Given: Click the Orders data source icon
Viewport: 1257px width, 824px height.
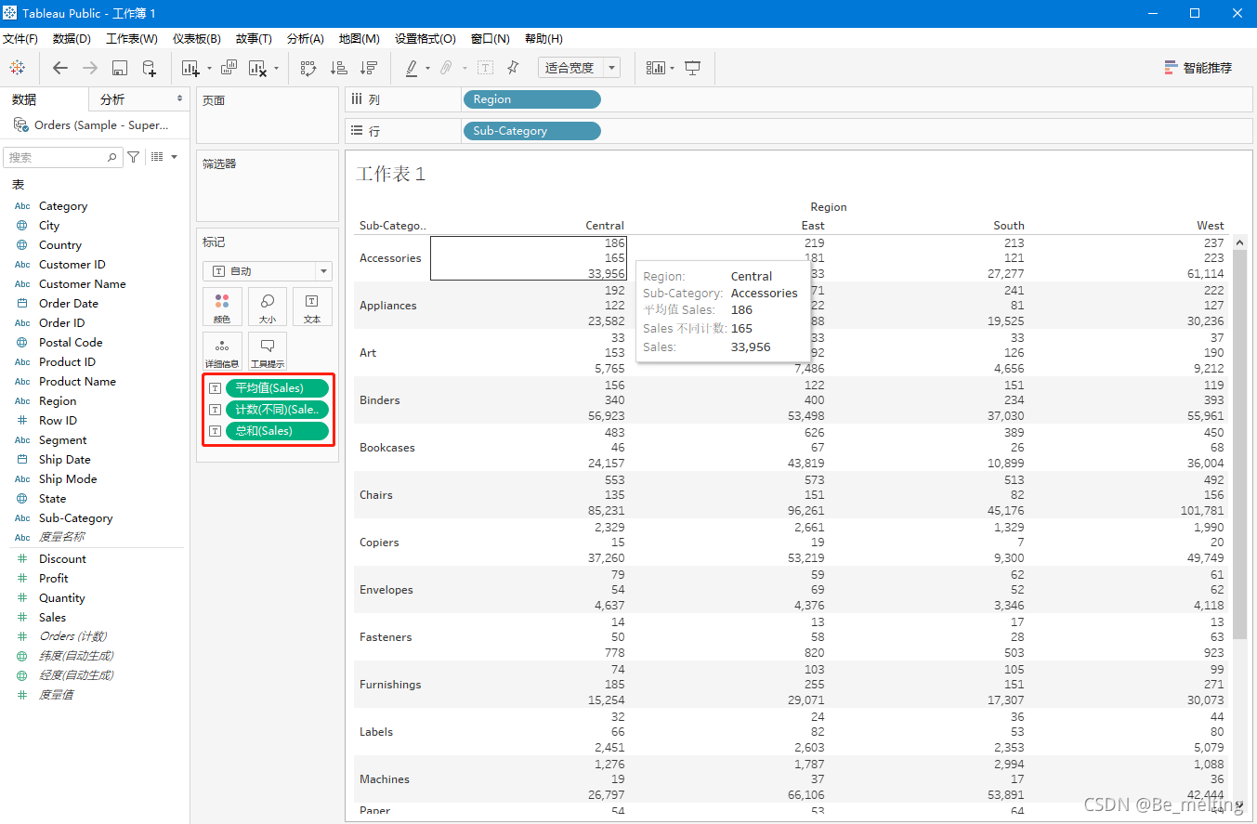Looking at the screenshot, I should (20, 124).
